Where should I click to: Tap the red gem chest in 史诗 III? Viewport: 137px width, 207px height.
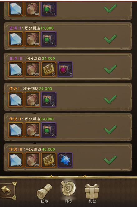(65, 69)
